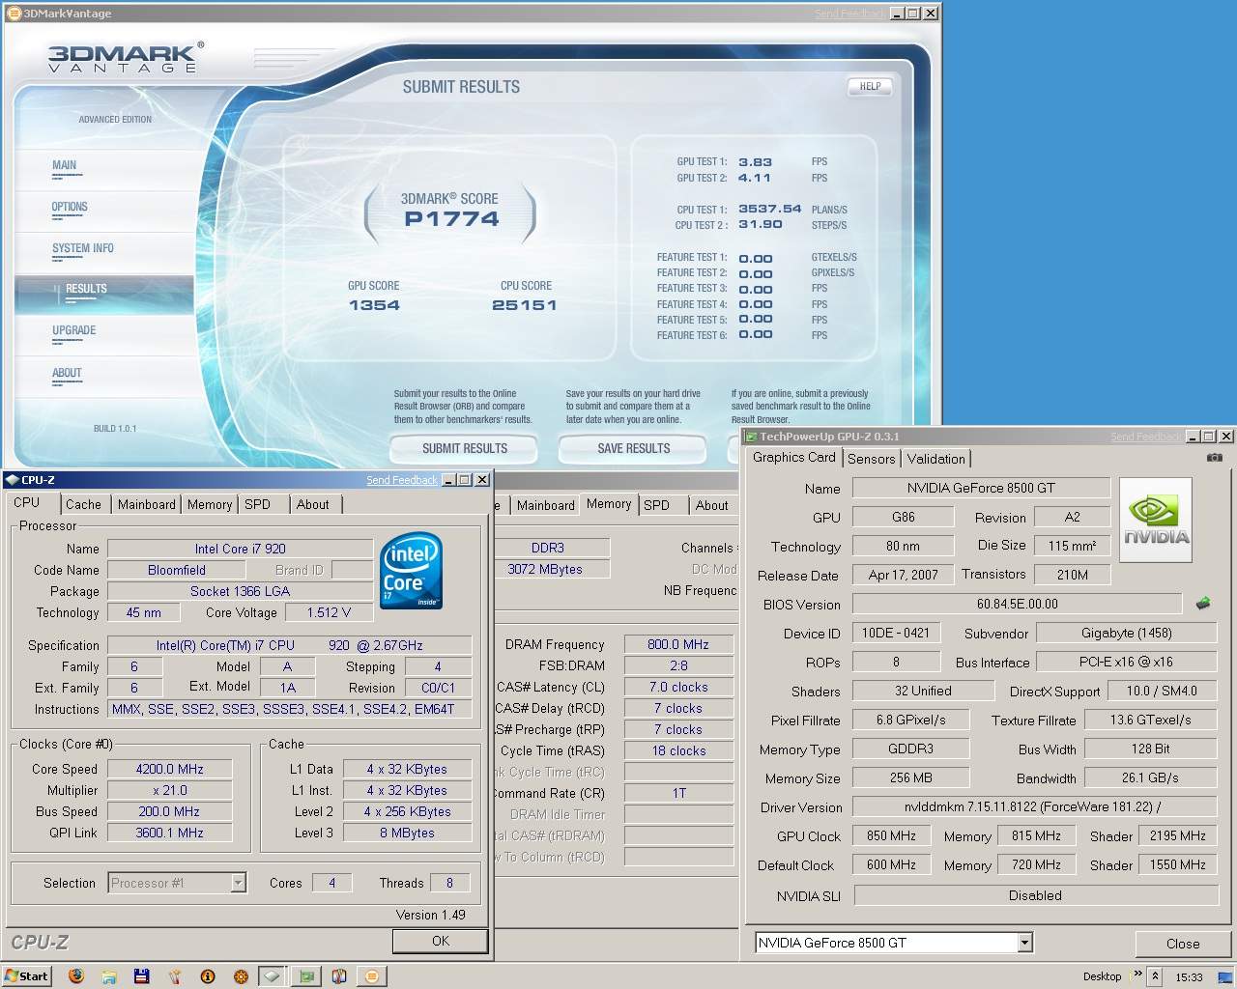This screenshot has height=989, width=1237.
Task: Open the Processor #1 selection dropdown in CPU-Z
Action: coord(238,883)
